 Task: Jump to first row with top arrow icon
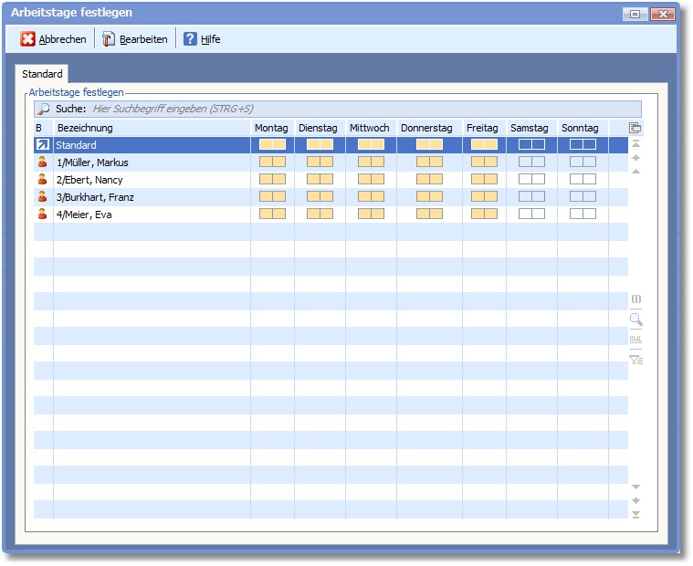pos(635,144)
